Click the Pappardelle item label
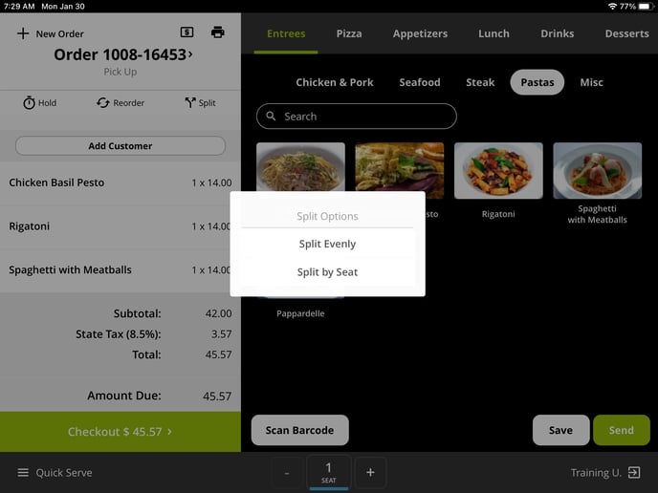 click(x=300, y=313)
